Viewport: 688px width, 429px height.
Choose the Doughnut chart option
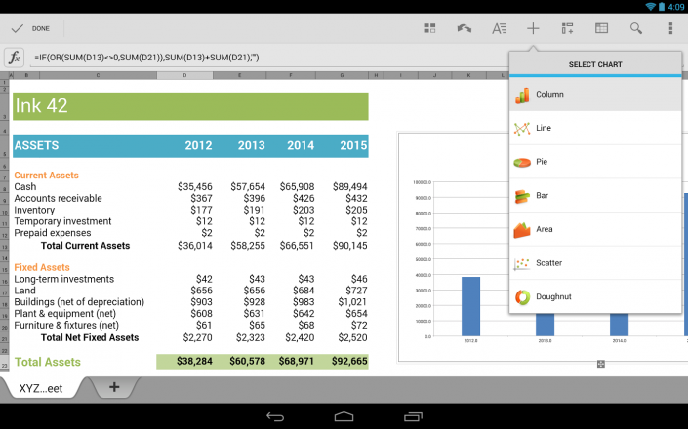pyautogui.click(x=595, y=296)
